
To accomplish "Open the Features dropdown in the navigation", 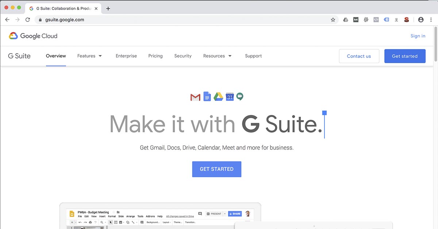I will 90,56.
